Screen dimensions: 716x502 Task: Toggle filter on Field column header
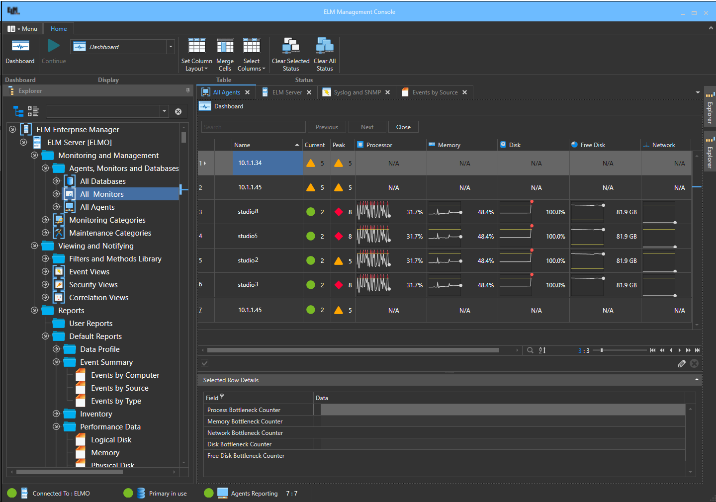(x=222, y=396)
